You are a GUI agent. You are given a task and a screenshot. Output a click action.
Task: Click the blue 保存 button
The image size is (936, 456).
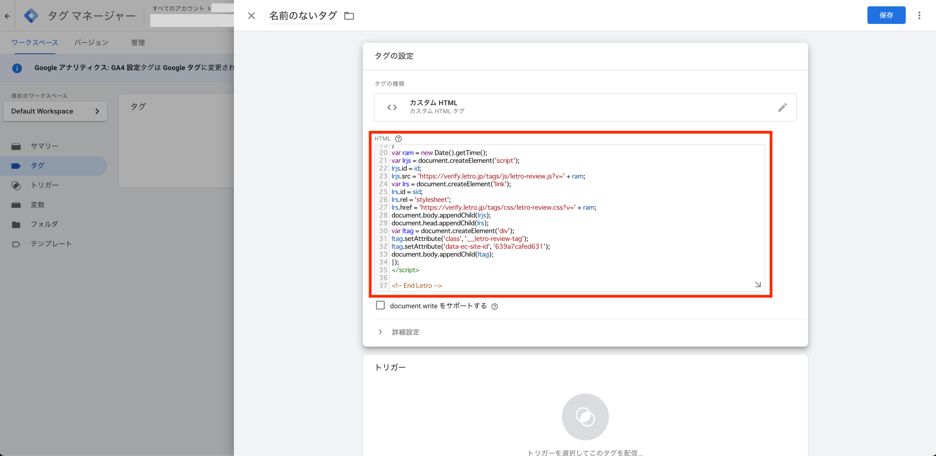(x=886, y=15)
